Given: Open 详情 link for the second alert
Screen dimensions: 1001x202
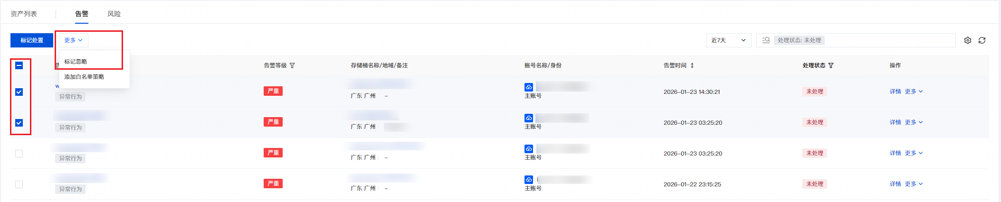Looking at the screenshot, I should point(895,122).
